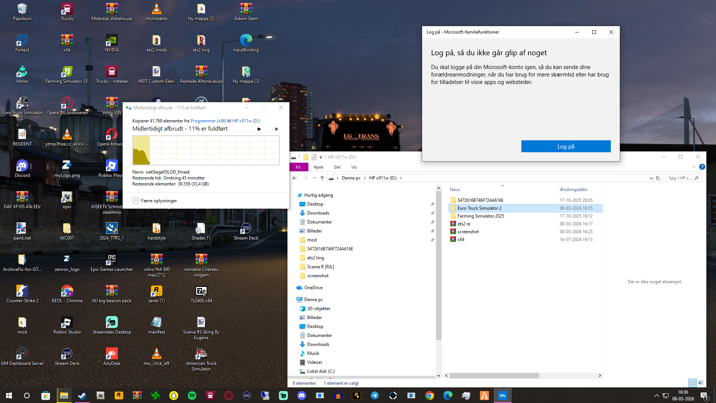
Task: Open Programmer (x86) source link
Action: point(208,121)
